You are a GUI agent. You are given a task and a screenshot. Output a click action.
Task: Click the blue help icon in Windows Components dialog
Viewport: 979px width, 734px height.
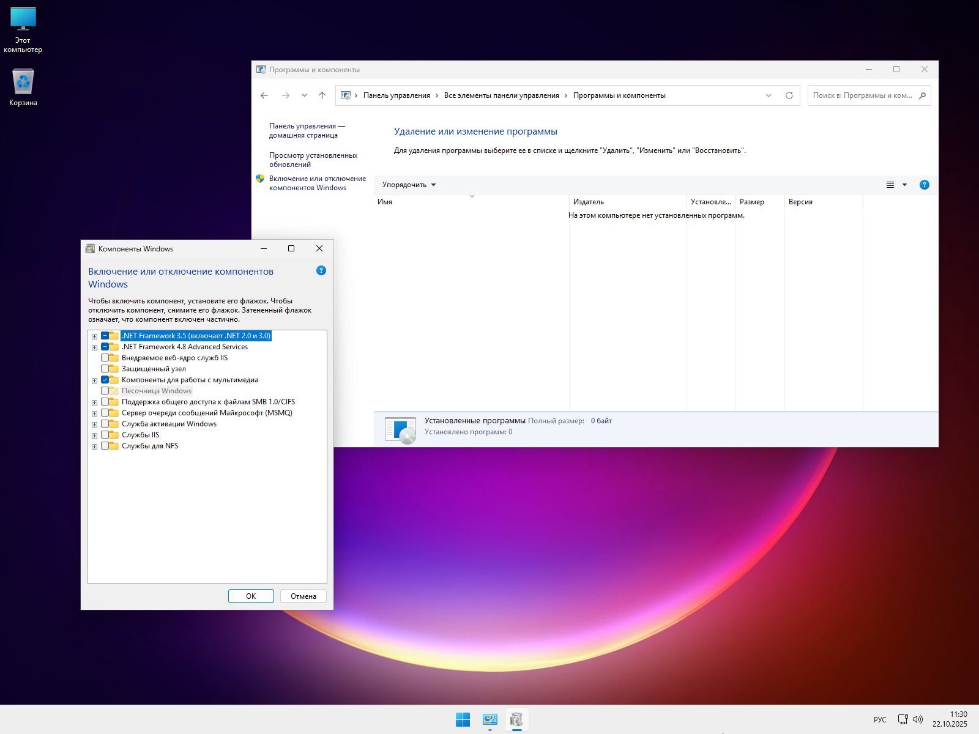(x=321, y=270)
